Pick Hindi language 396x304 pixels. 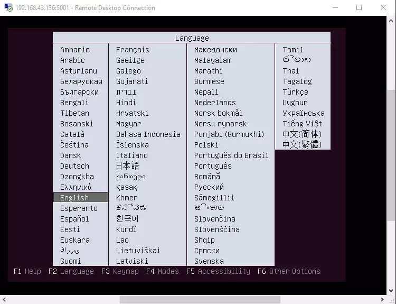[x=126, y=103]
